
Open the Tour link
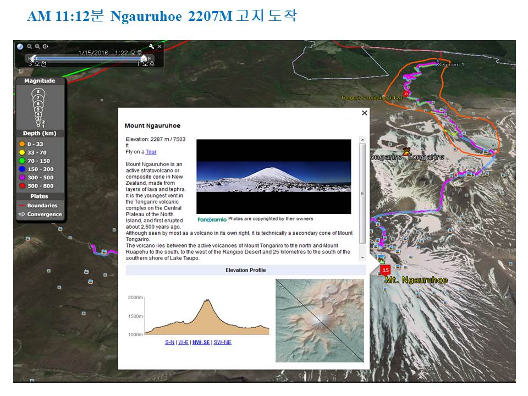151,152
